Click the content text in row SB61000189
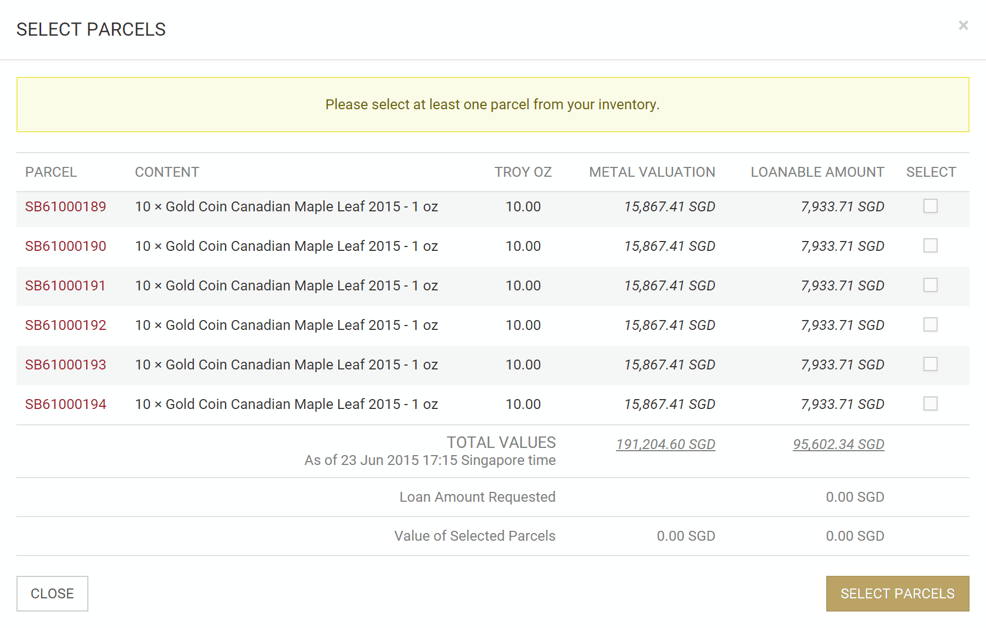 coord(287,206)
